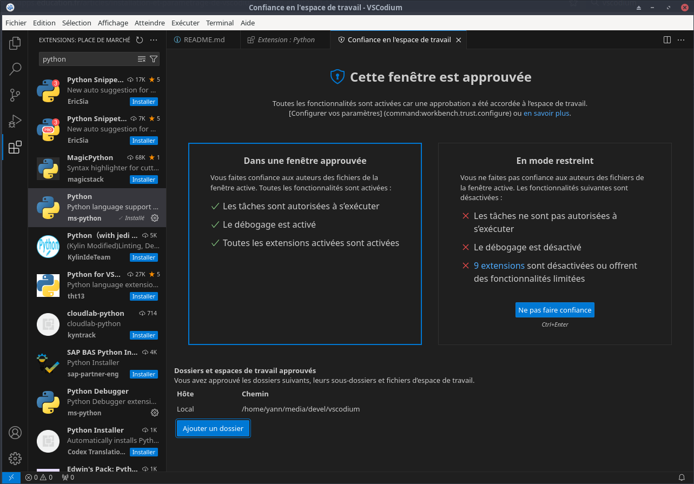Click the 'Ajouter un dossier' button
The image size is (694, 484).
[x=213, y=428]
